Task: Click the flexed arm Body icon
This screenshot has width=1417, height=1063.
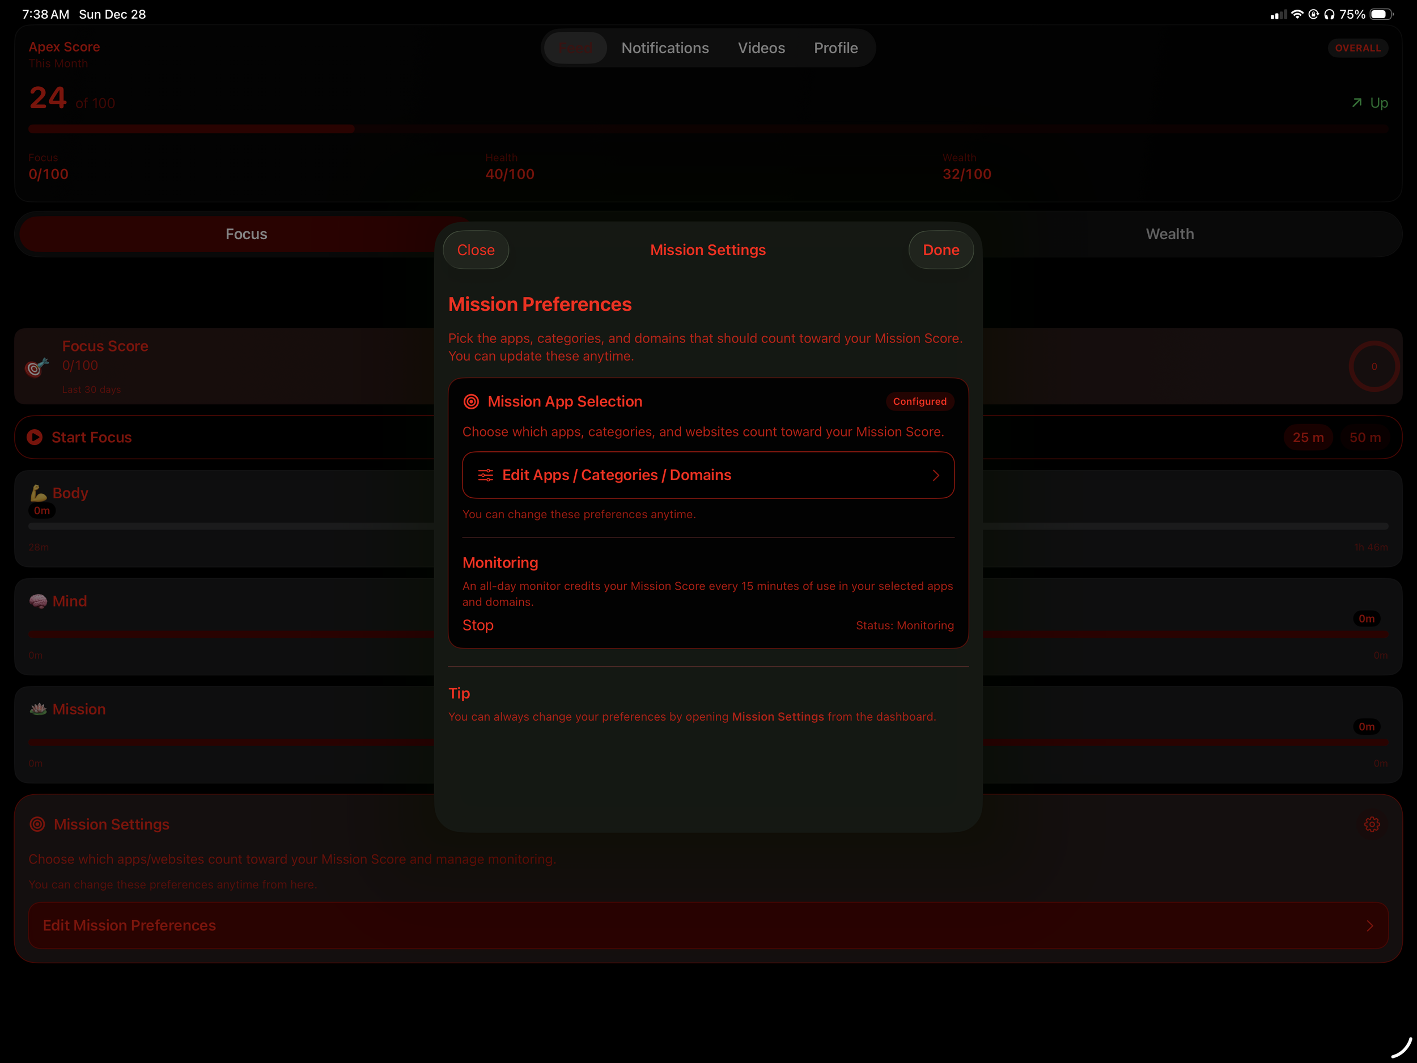Action: 39,493
